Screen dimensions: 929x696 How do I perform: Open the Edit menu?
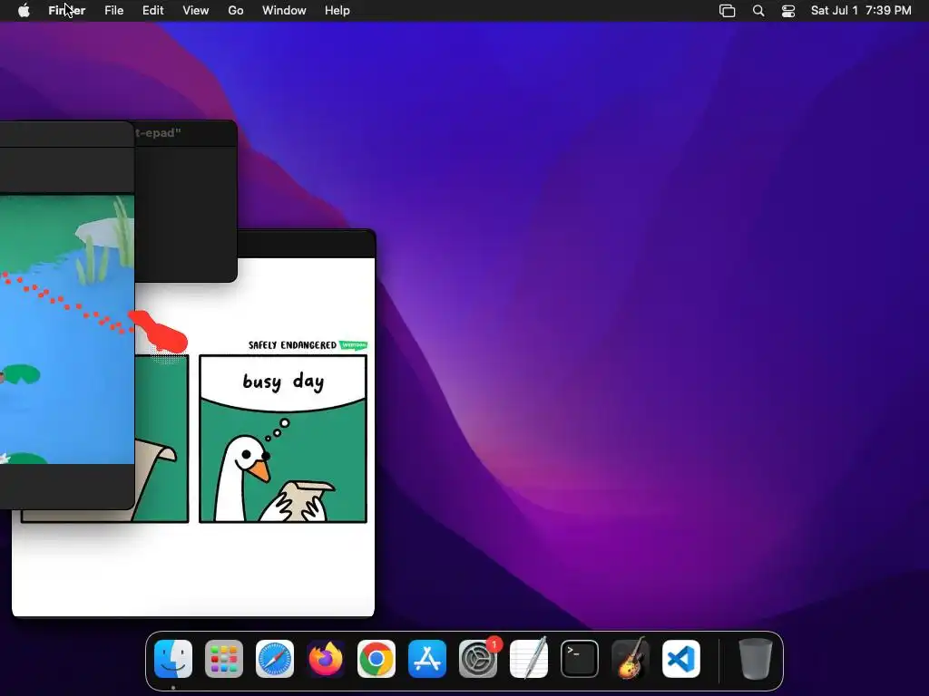point(152,11)
